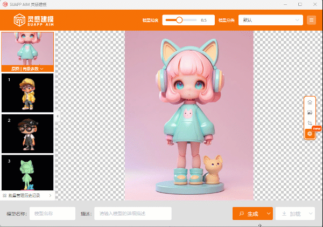This screenshot has height=227, width=323.
Task: Click the model description input field
Action: [x=132, y=214]
